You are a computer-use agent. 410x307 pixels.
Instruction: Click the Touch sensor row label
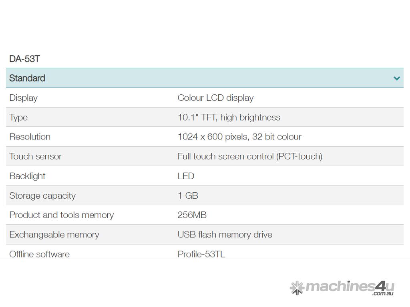click(35, 156)
